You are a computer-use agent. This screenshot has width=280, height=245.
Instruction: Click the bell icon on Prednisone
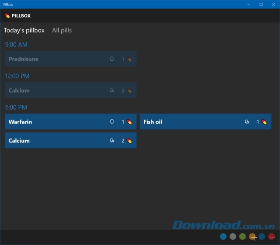coord(112,59)
